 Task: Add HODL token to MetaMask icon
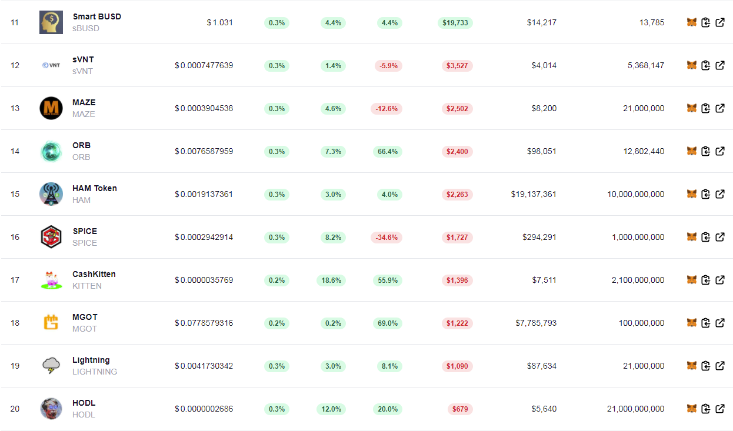[x=692, y=409]
